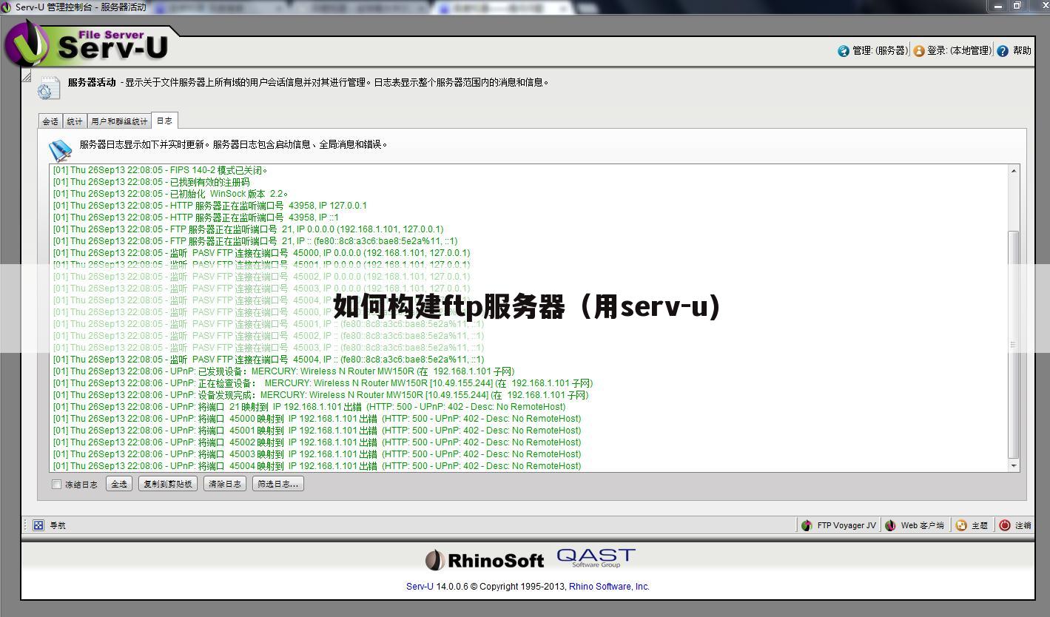Select the PASV FTP 45004 IPv6 fe80 line

(269, 360)
